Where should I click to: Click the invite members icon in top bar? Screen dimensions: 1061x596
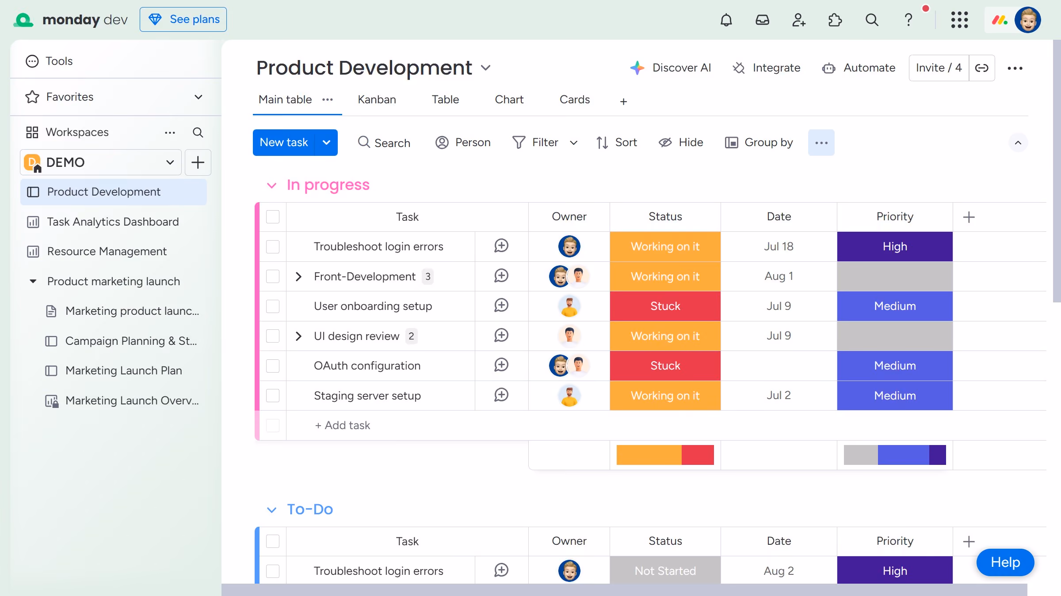[x=799, y=20]
